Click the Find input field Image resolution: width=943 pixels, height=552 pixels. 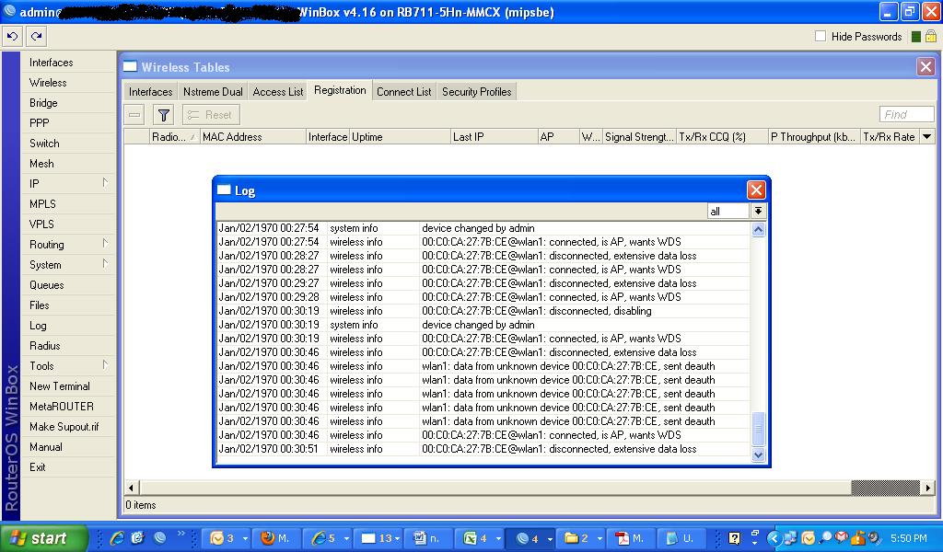pos(906,114)
